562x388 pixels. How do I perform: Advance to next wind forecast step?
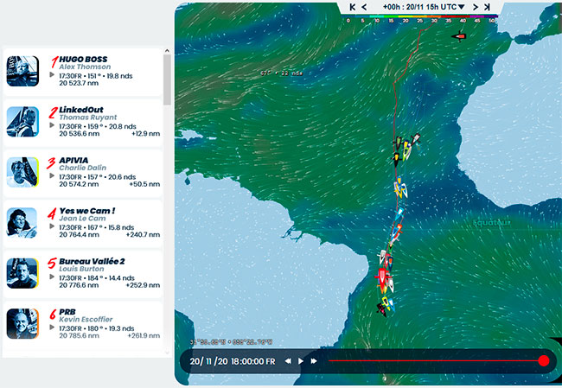[476, 7]
